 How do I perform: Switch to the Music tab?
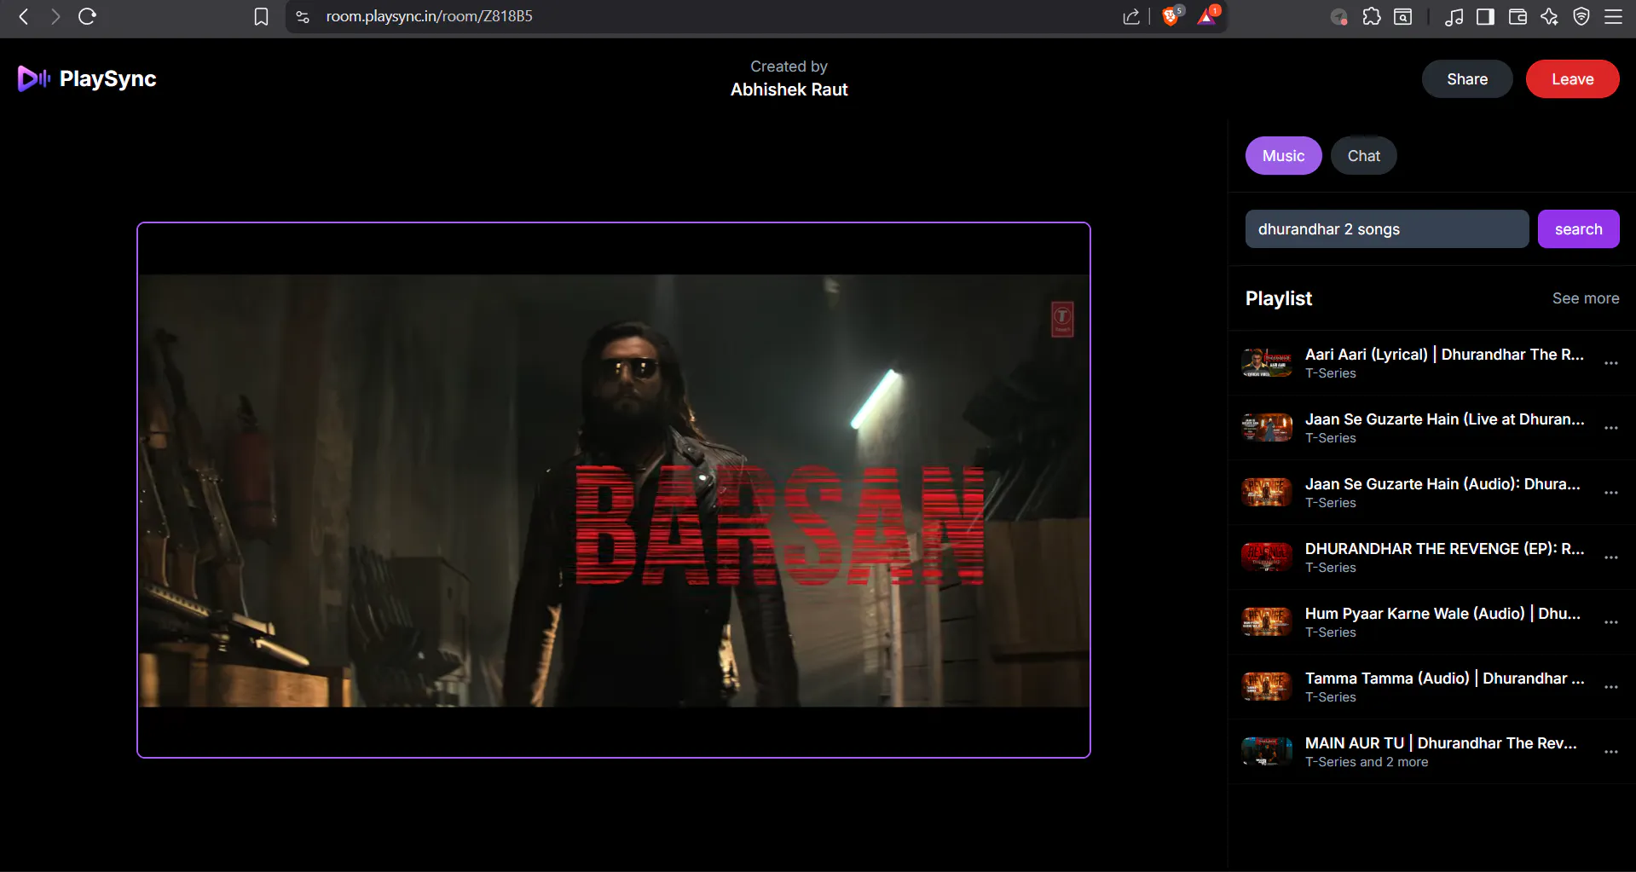click(x=1283, y=156)
